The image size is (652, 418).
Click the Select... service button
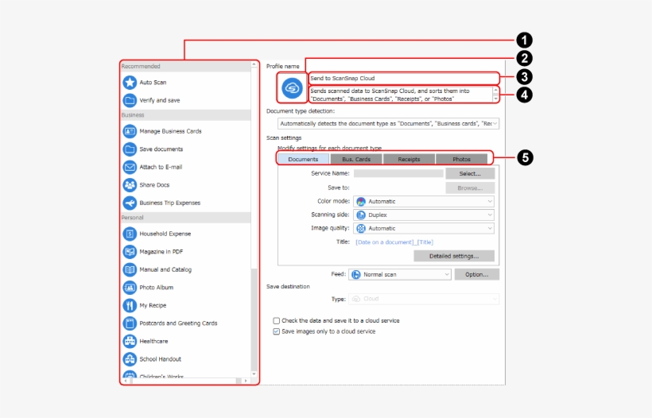tap(470, 174)
